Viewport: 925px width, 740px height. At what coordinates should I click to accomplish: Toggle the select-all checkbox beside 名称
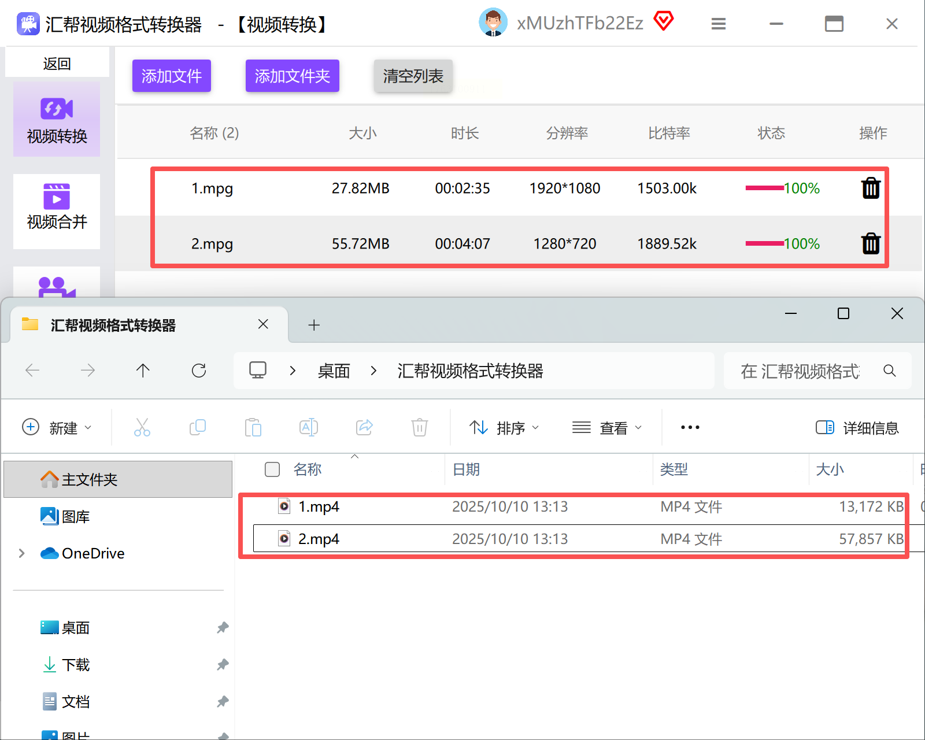point(272,469)
